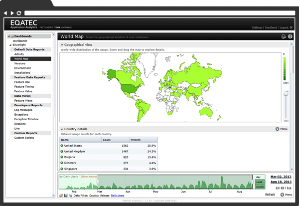Open the info icon in the World Map header
Screen dimensions: 299x206
[x=290, y=36]
